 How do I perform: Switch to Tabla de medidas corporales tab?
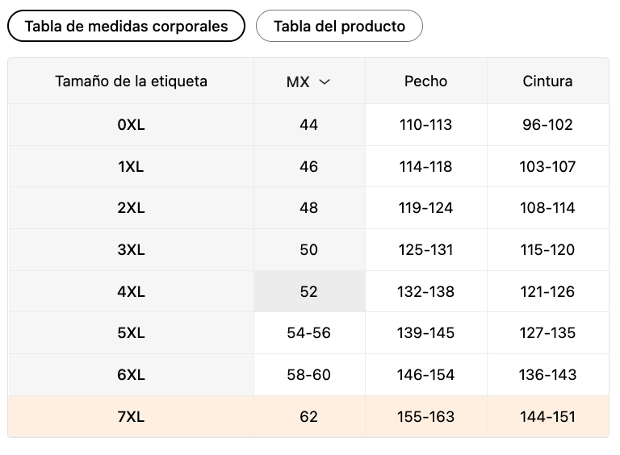point(126,26)
